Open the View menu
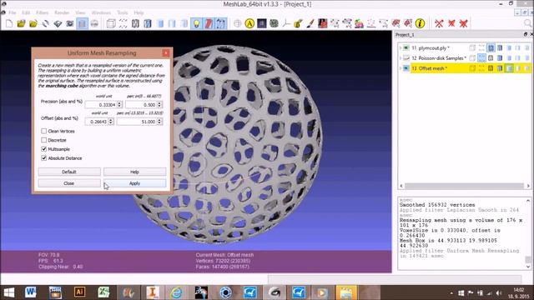Image resolution: width=534 pixels, height=300 pixels. tap(80, 12)
